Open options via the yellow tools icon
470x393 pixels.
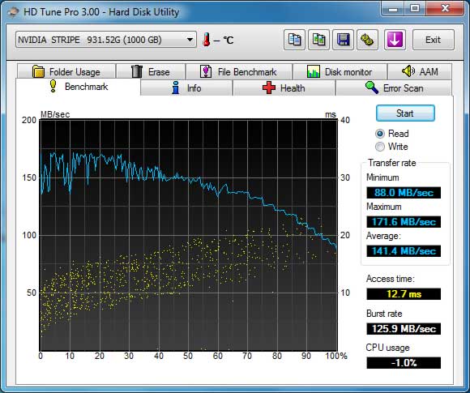pyautogui.click(x=367, y=40)
